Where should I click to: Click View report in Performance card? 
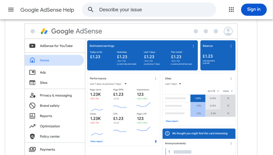97,141
